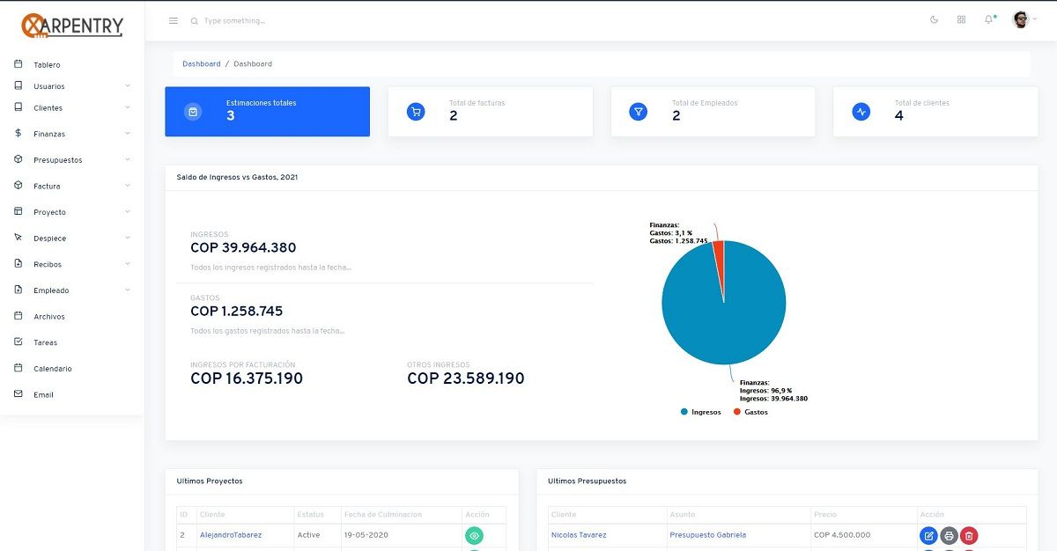1057x551 pixels.
Task: Click the red delete trash icon
Action: point(969,535)
